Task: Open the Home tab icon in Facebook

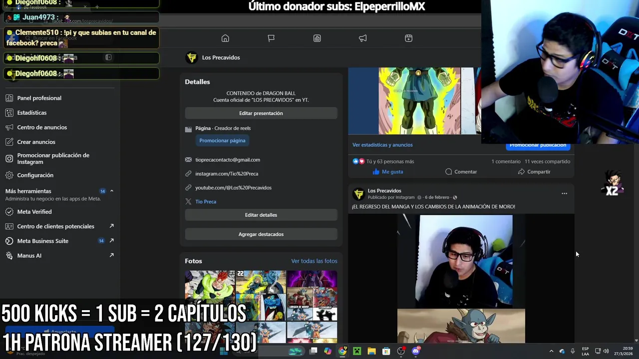Action: click(225, 38)
